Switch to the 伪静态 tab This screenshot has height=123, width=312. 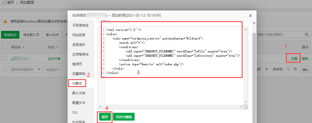tap(77, 83)
